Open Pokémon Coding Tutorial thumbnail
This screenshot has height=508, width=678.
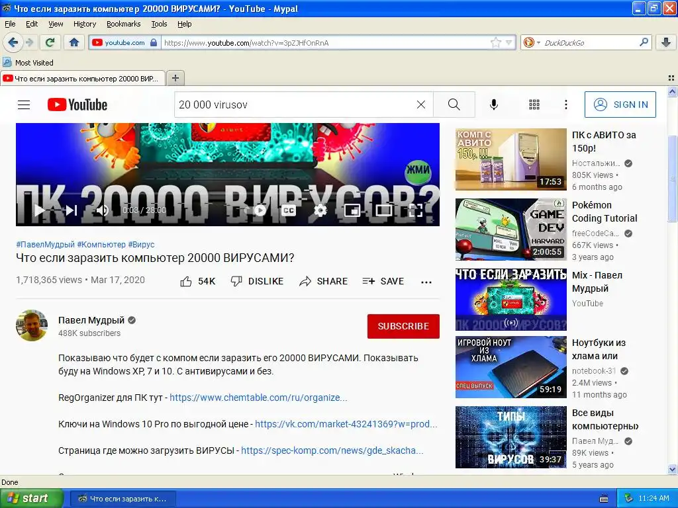click(510, 230)
